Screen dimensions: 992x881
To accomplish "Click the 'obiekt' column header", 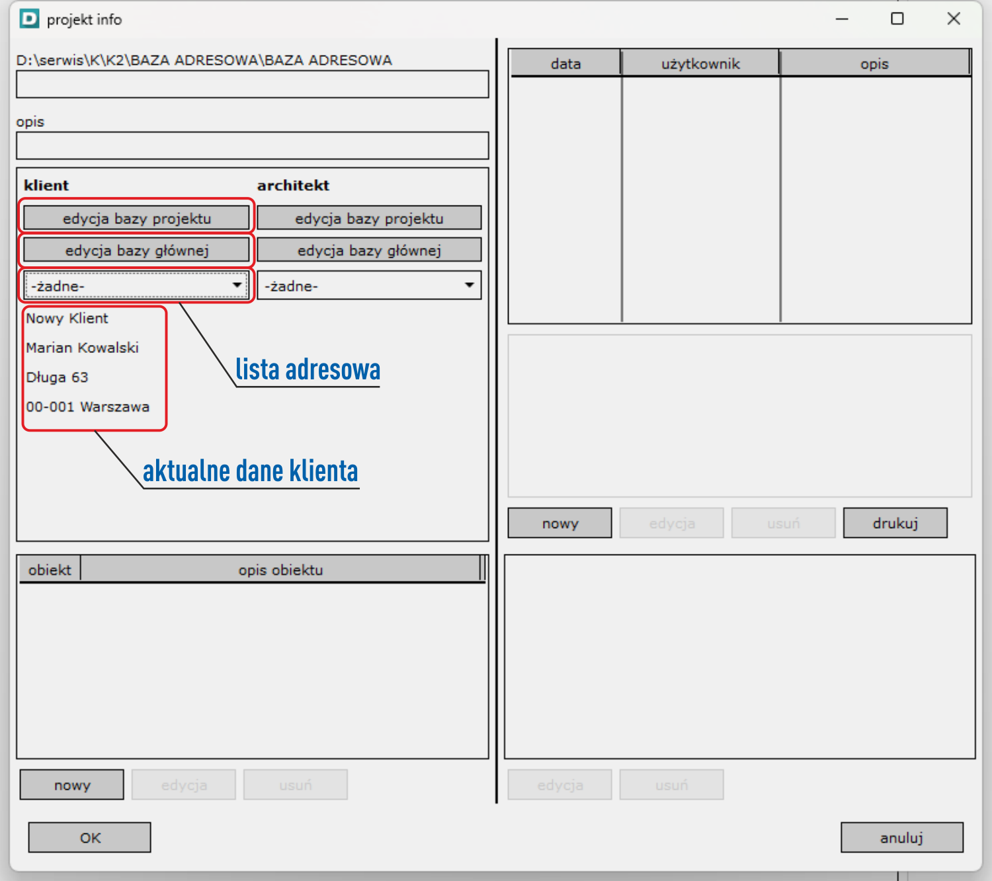I will tap(50, 570).
